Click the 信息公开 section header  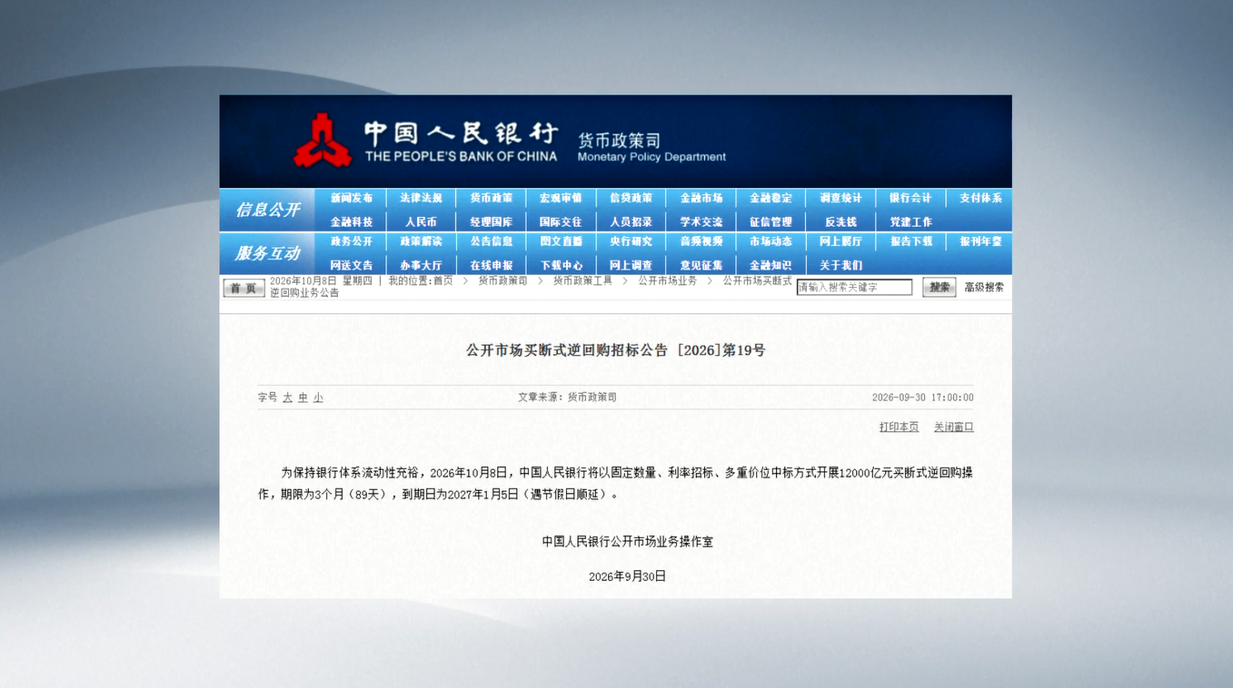click(267, 210)
